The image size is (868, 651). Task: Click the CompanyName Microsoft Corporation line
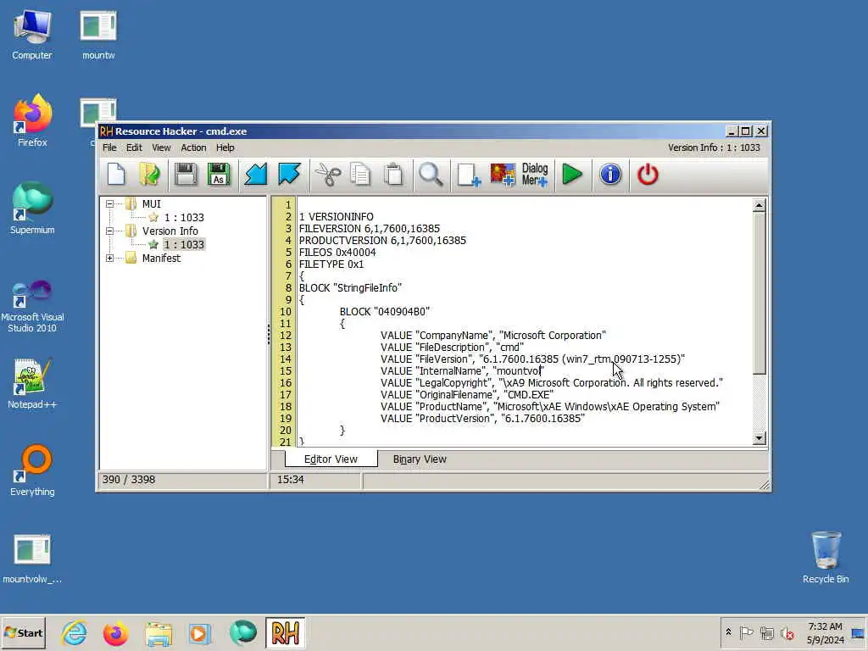pos(492,336)
